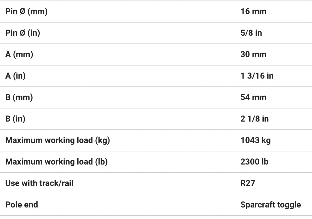Select the "54 mm" value

click(253, 97)
